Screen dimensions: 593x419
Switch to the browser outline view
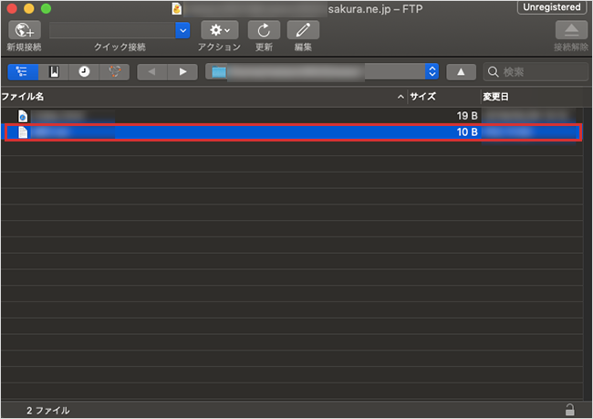tap(23, 71)
